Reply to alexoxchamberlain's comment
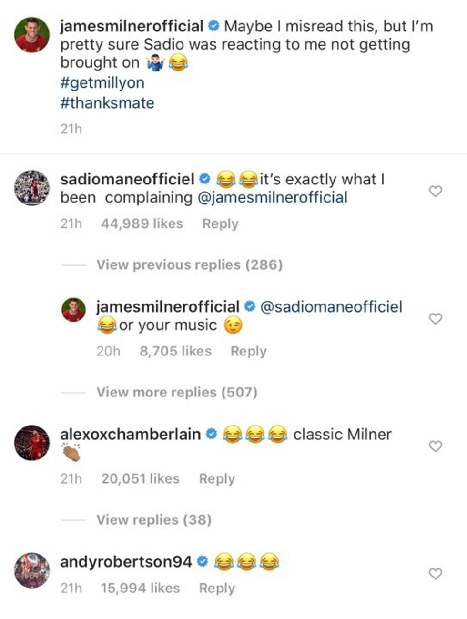 217,478
